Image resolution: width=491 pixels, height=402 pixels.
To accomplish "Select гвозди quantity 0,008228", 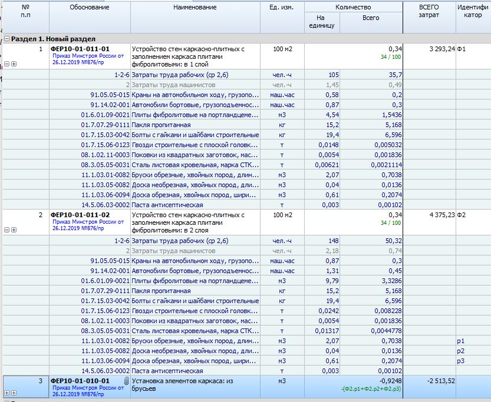I will 388,311.
